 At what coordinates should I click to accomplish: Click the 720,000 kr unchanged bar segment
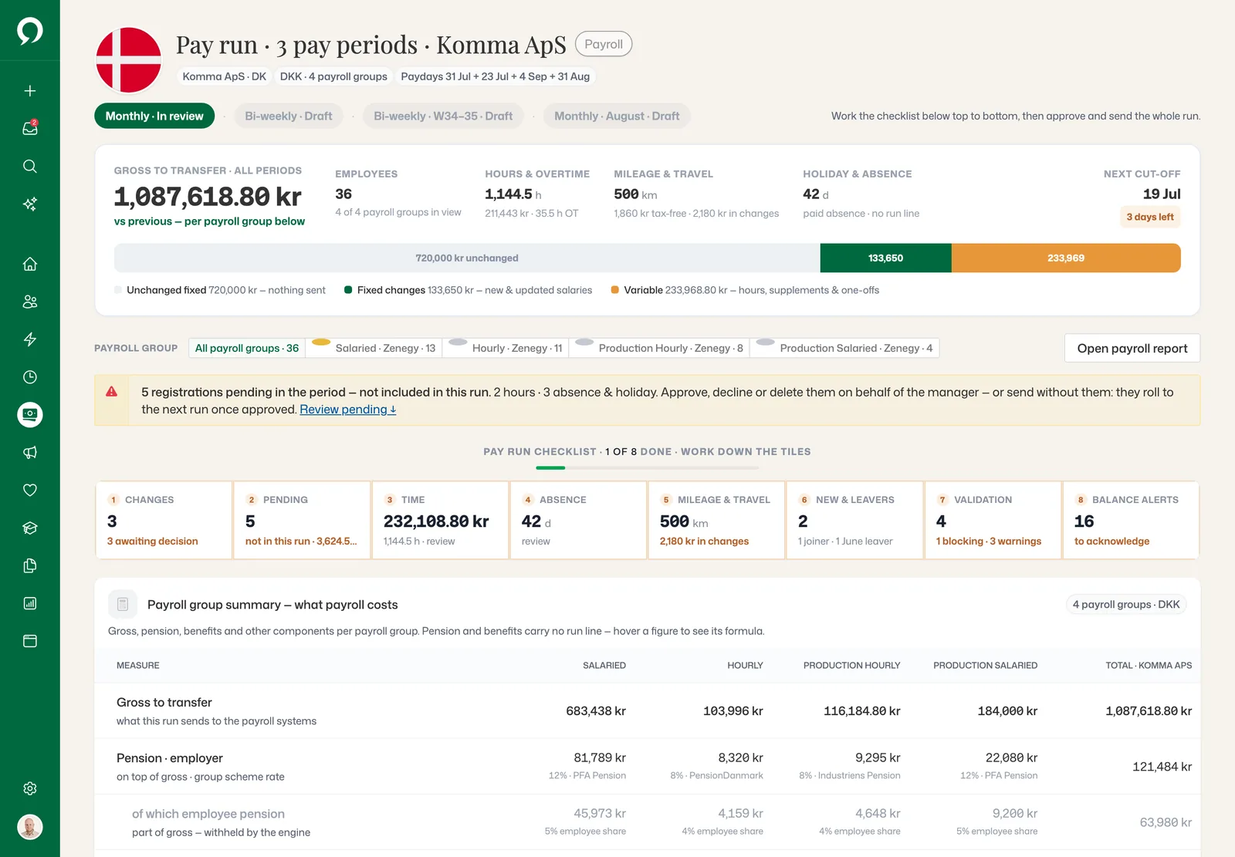pyautogui.click(x=467, y=258)
